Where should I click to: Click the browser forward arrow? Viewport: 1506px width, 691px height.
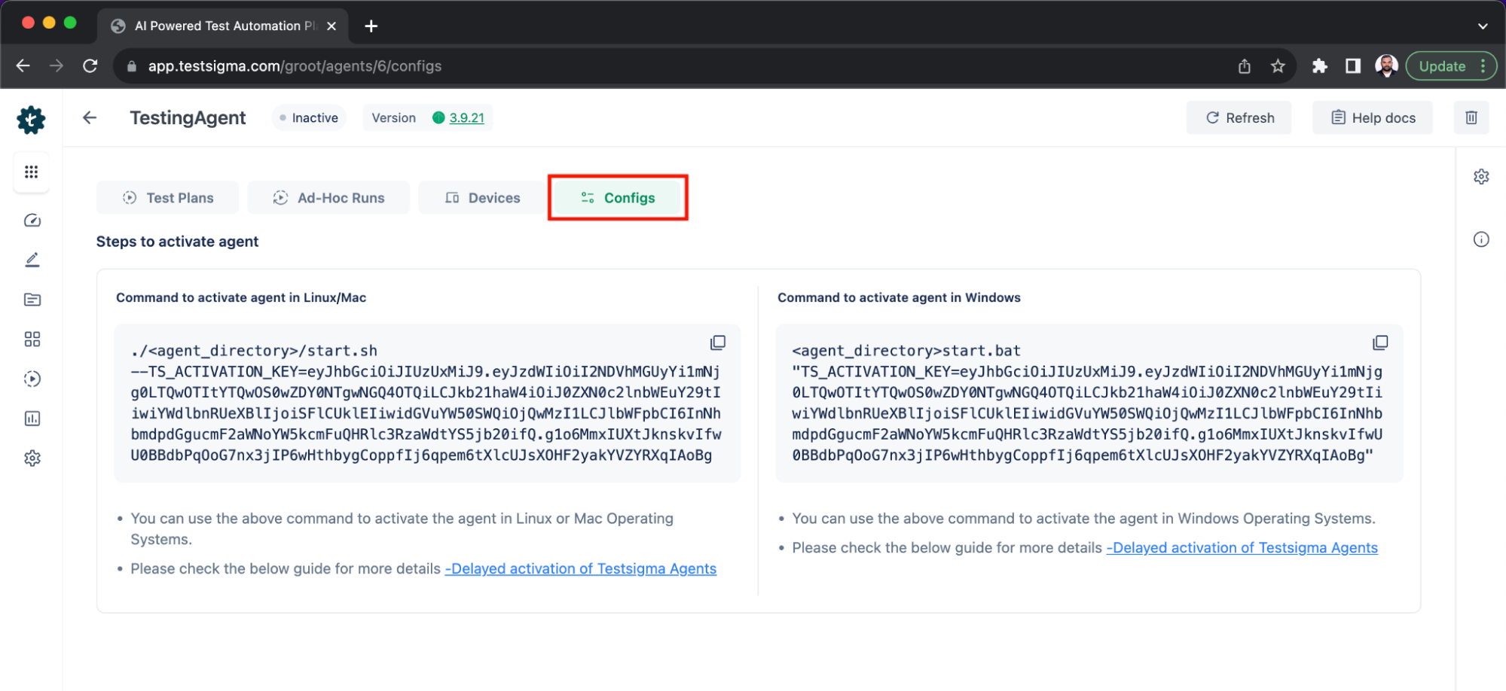57,66
